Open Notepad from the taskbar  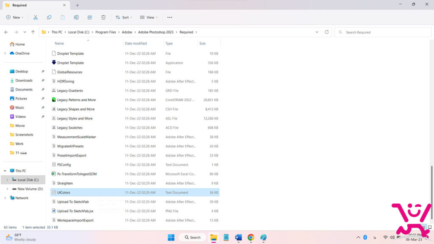tap(226, 237)
